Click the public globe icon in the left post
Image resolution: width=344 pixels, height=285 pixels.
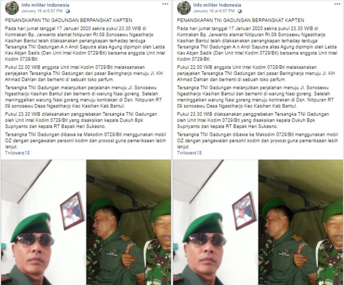pos(68,11)
